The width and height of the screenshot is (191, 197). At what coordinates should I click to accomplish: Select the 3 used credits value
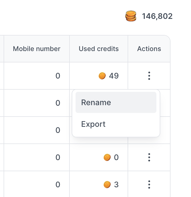116,185
